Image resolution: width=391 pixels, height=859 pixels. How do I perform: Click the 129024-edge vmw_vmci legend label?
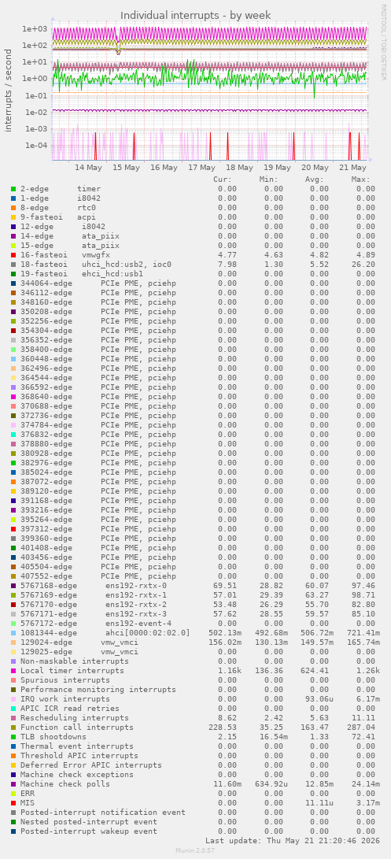(79, 642)
